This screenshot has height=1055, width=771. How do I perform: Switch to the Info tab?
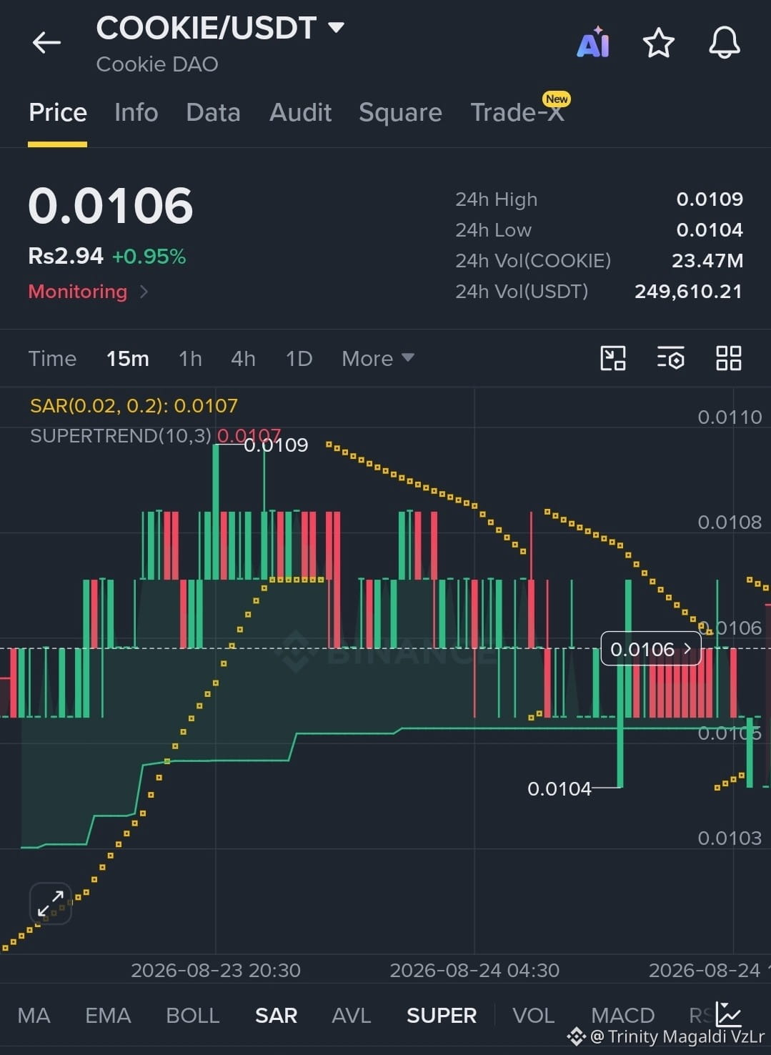(x=136, y=113)
